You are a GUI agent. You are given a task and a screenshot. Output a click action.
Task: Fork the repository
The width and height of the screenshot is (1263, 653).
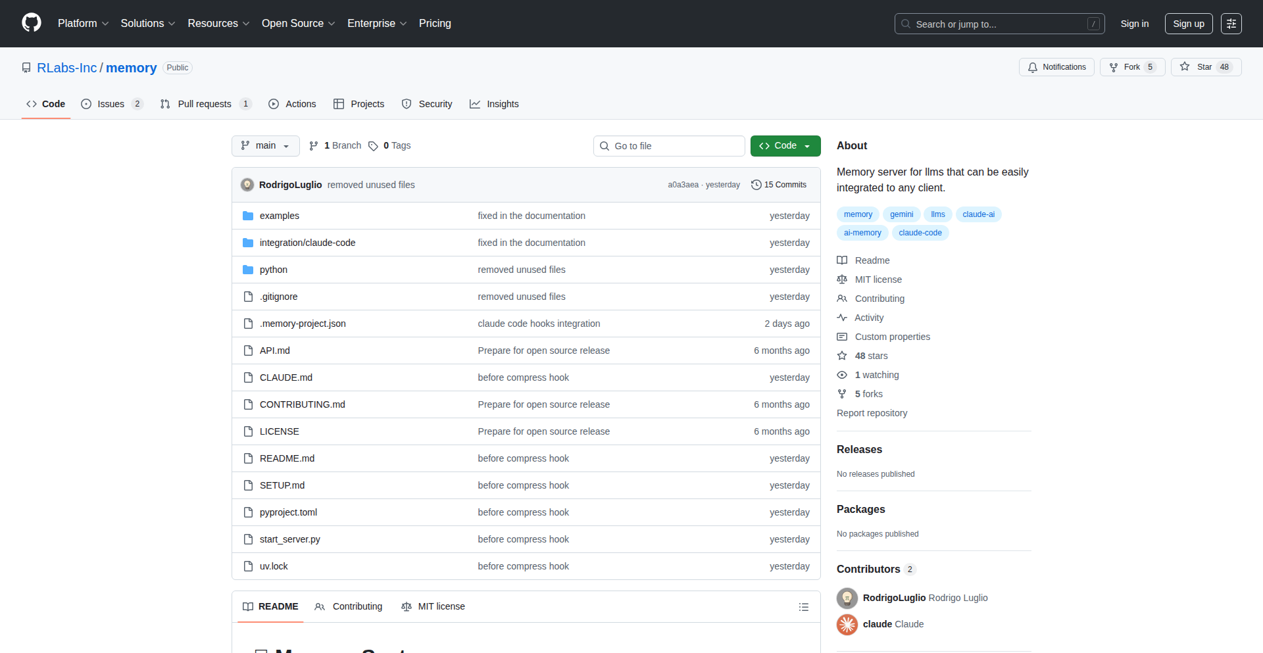tap(1131, 67)
